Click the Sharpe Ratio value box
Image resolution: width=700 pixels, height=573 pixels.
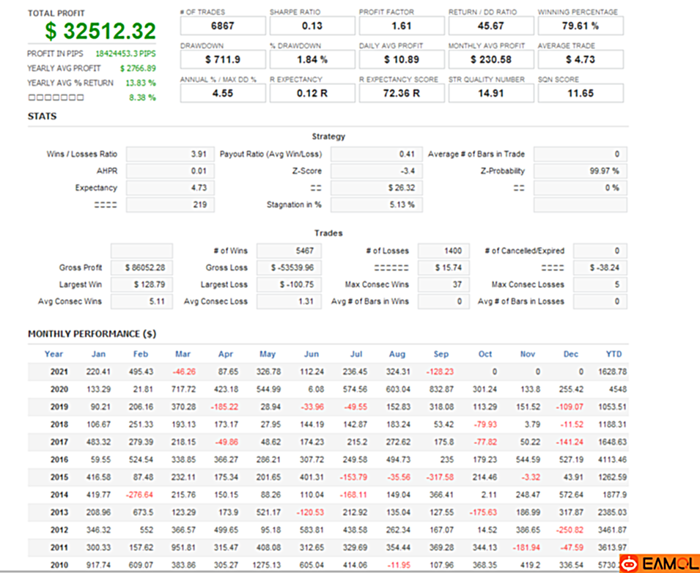pos(312,26)
